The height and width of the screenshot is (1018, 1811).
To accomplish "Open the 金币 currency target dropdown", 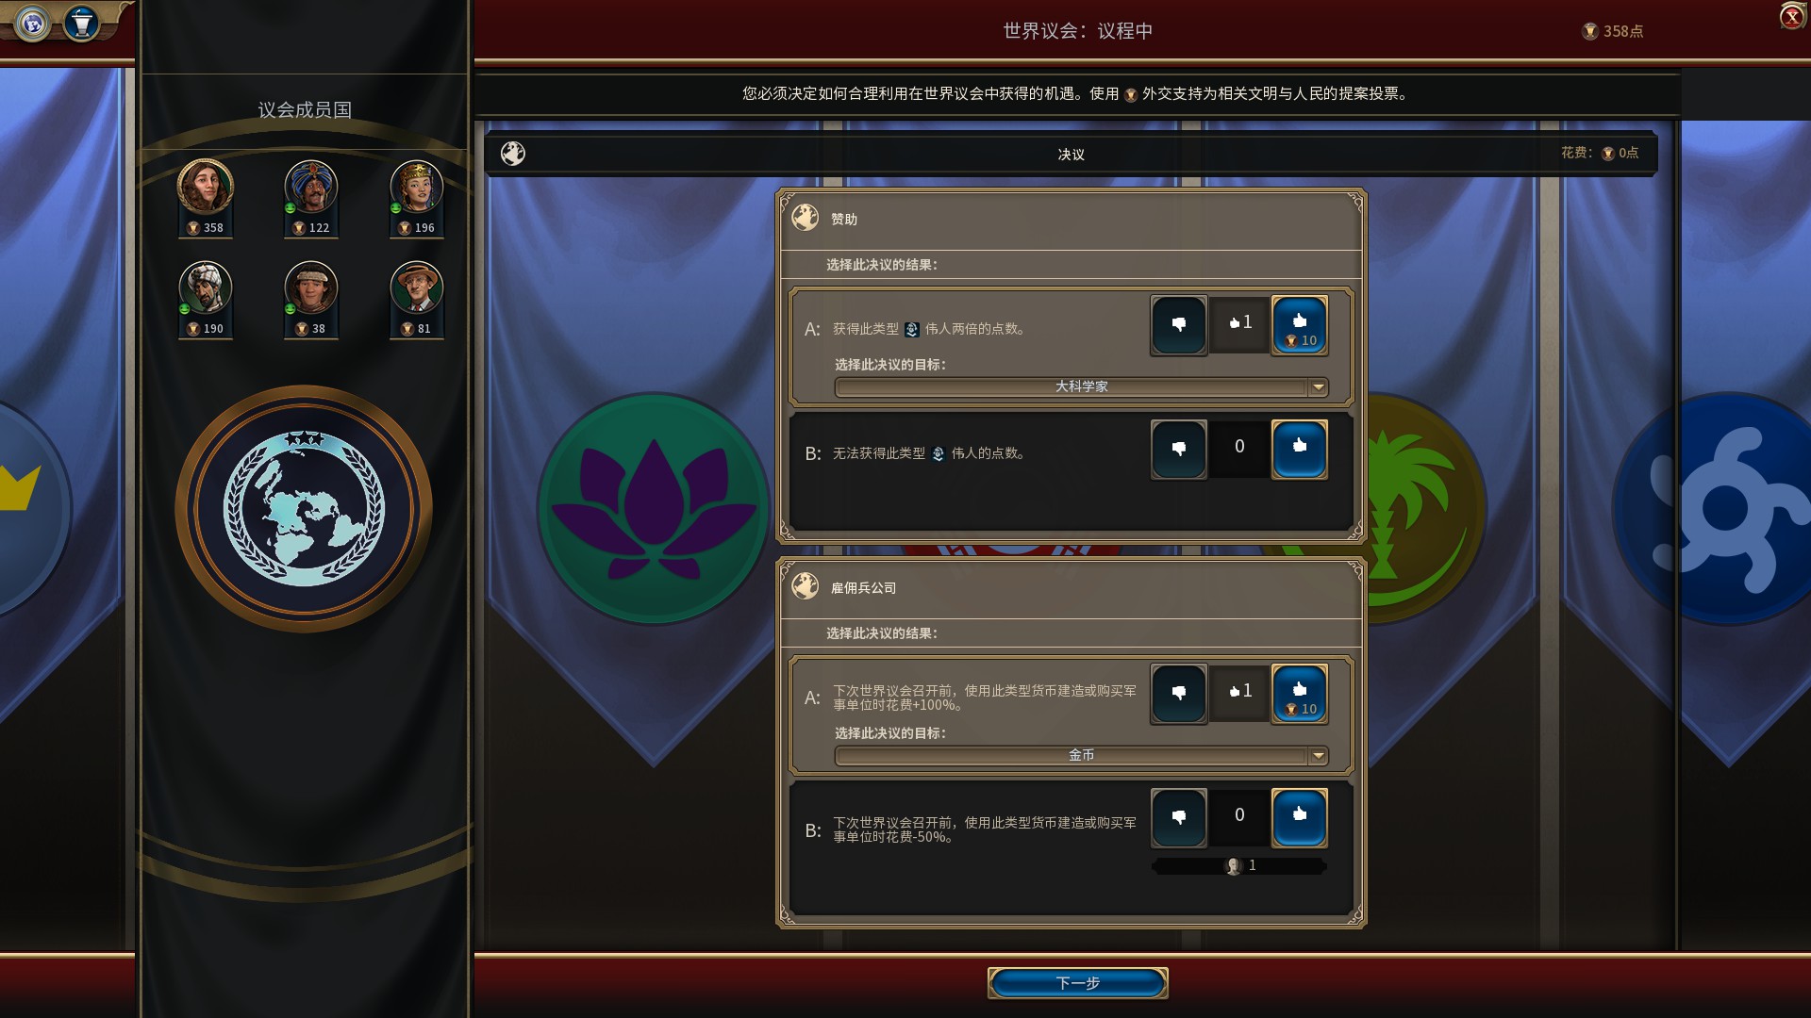I will pos(1081,755).
